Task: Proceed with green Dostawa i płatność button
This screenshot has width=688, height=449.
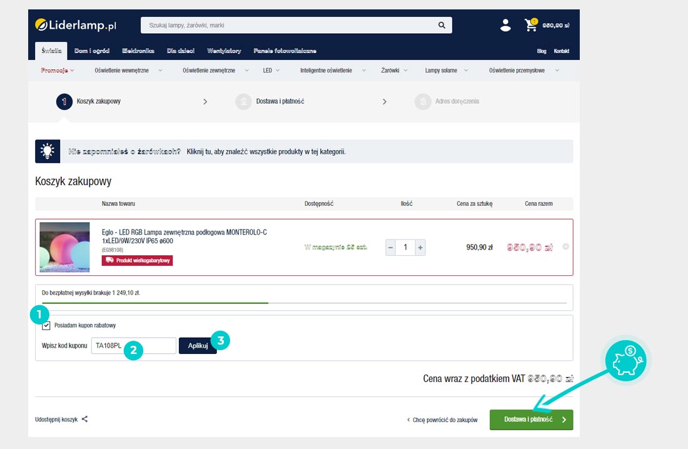Action: [530, 420]
